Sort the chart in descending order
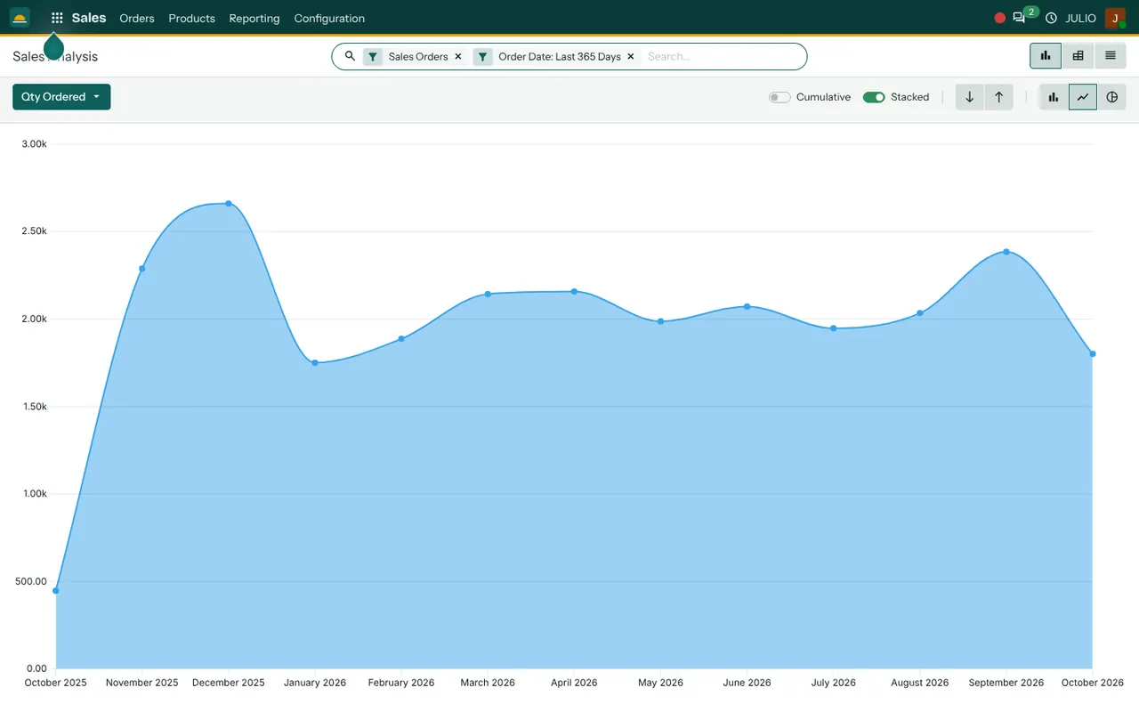 [x=970, y=97]
